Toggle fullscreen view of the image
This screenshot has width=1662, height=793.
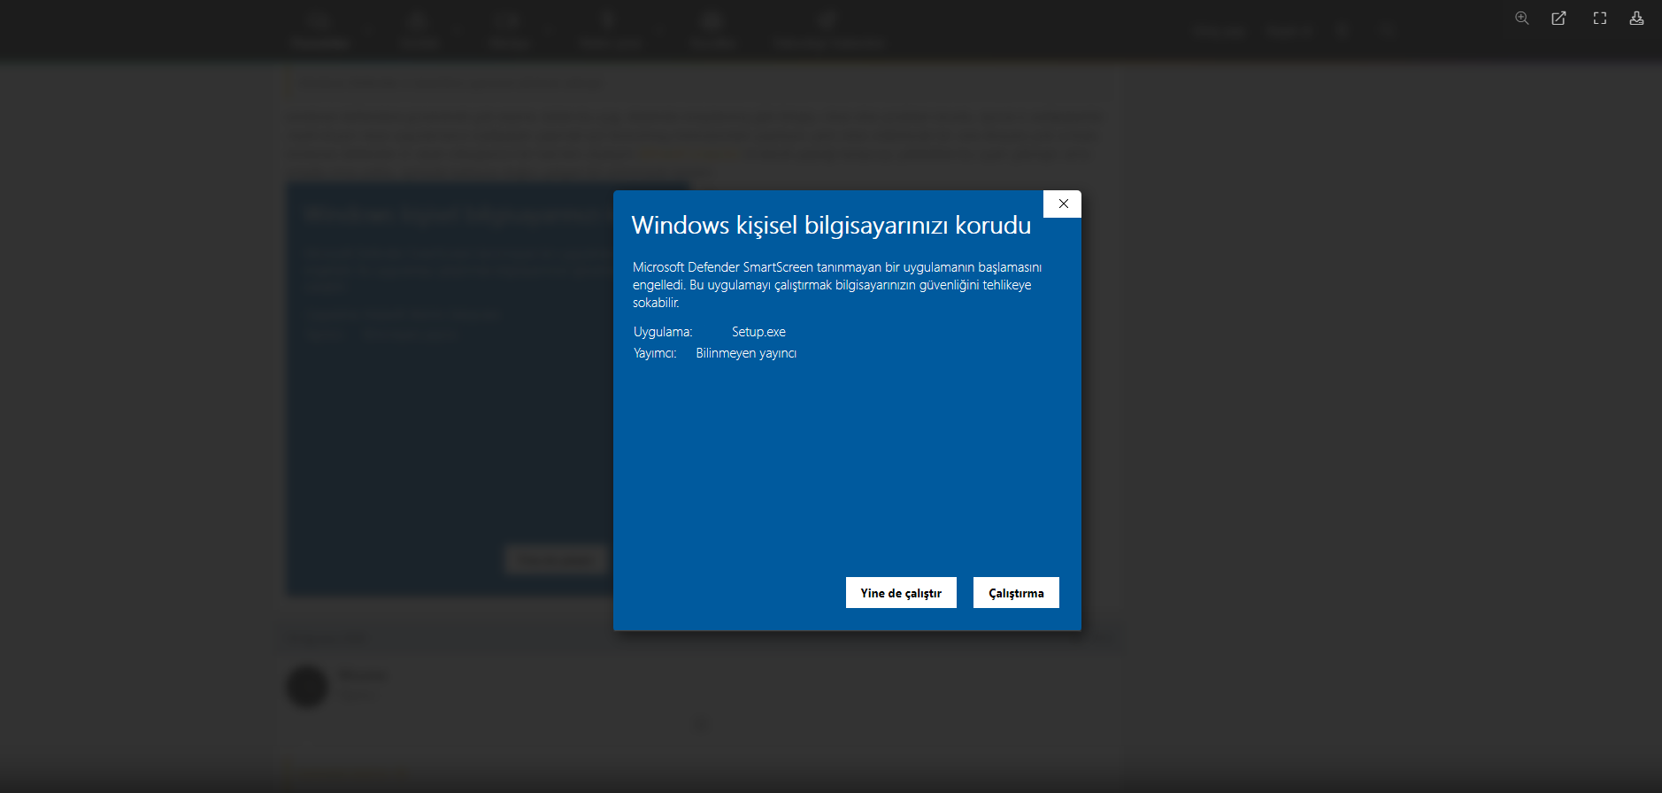(x=1599, y=19)
